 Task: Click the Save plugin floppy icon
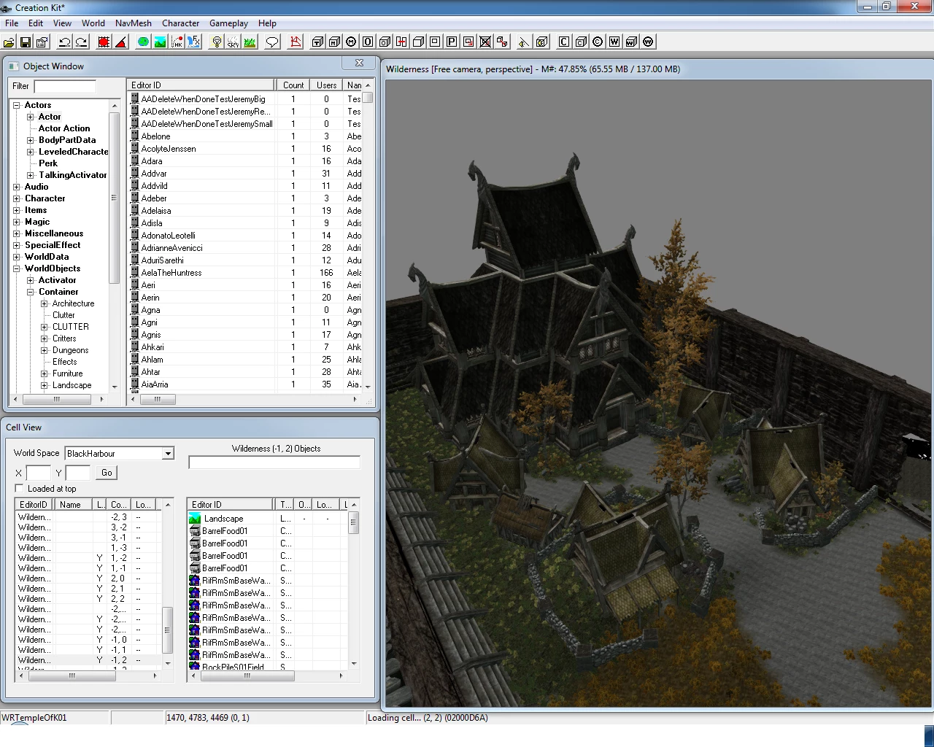26,42
